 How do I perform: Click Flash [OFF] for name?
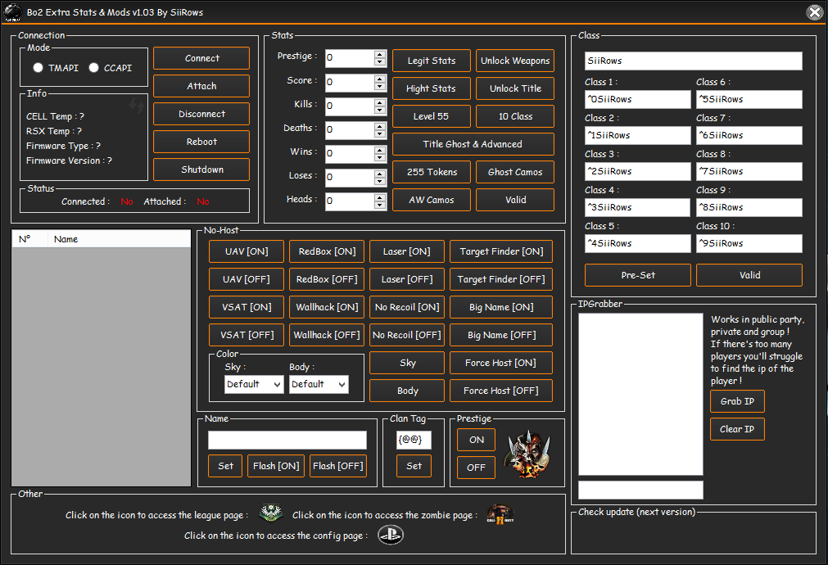click(x=338, y=466)
